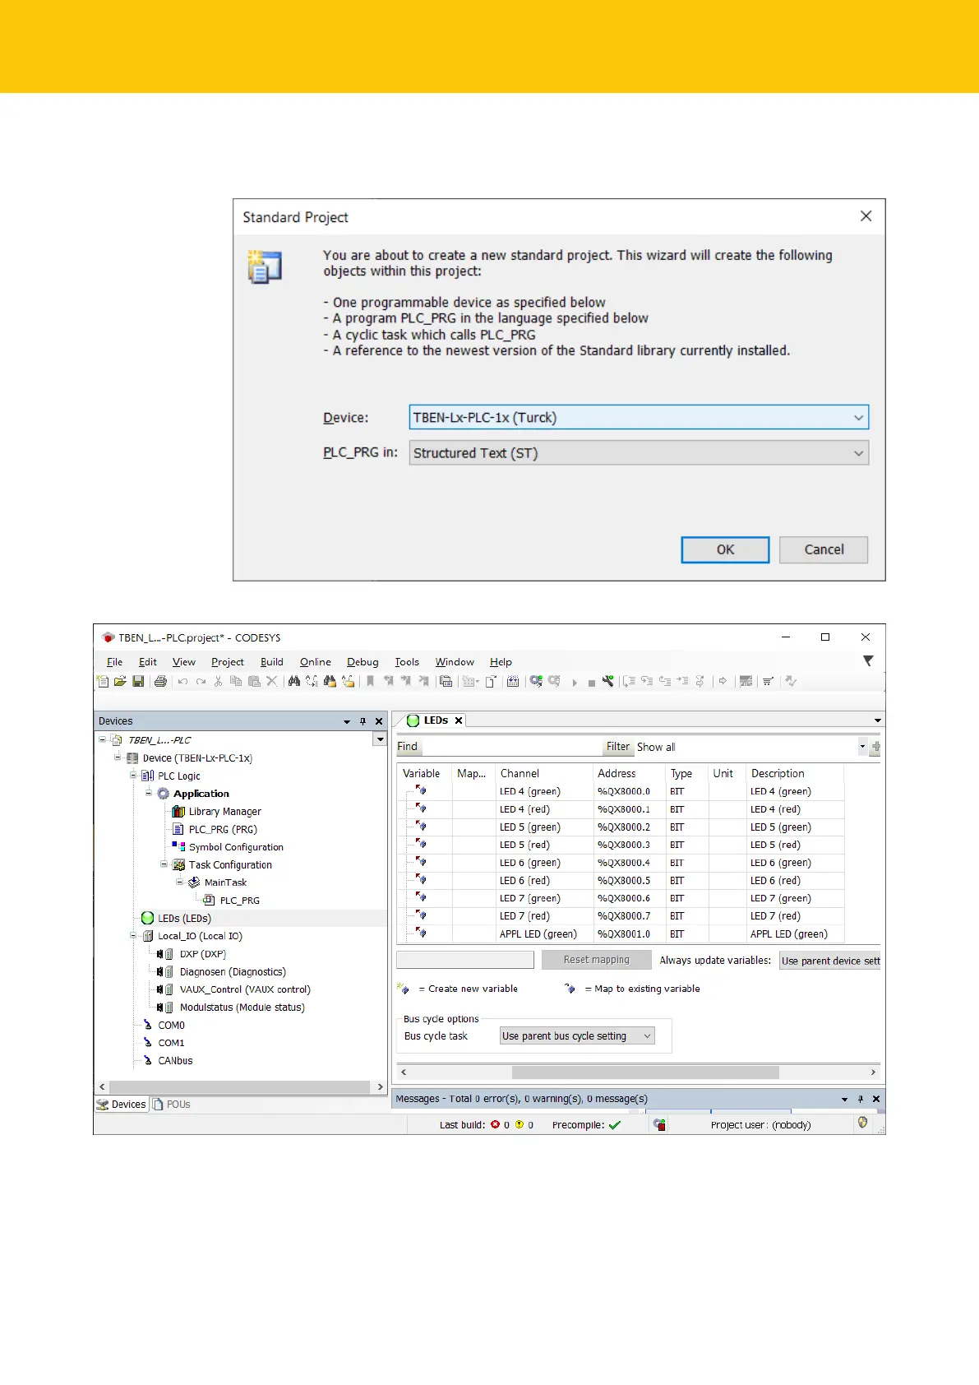Click the Start play triangle icon
The image size is (979, 1385).
click(x=575, y=683)
